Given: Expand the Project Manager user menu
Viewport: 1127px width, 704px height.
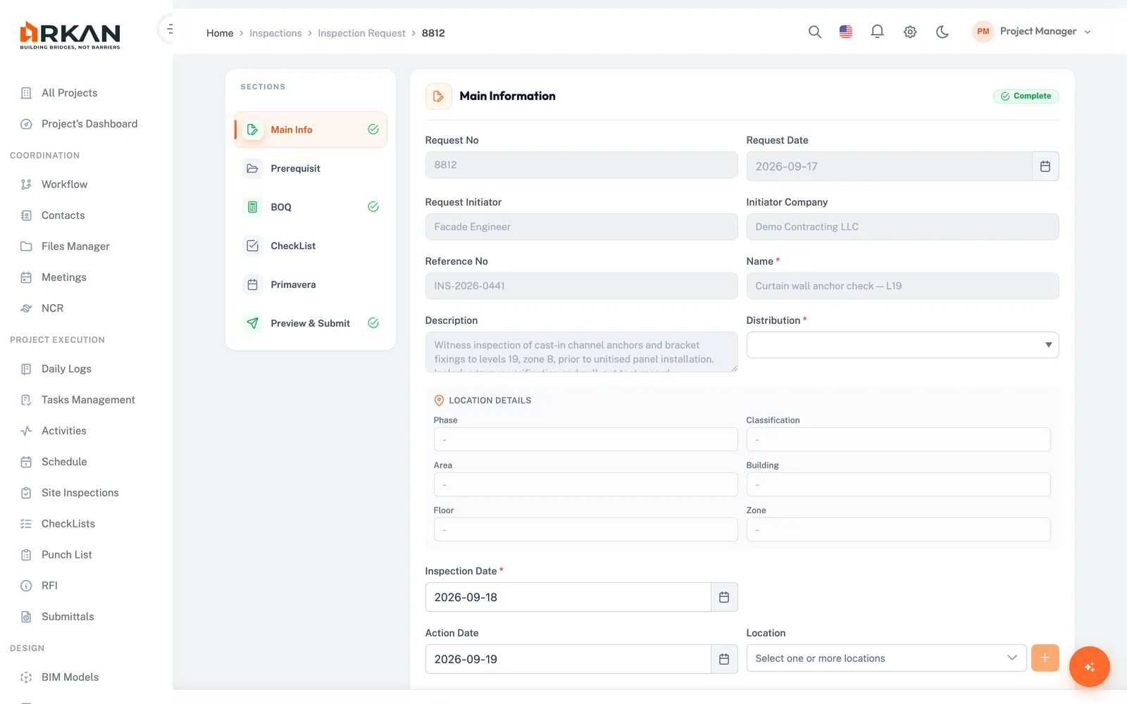Looking at the screenshot, I should click(1032, 32).
